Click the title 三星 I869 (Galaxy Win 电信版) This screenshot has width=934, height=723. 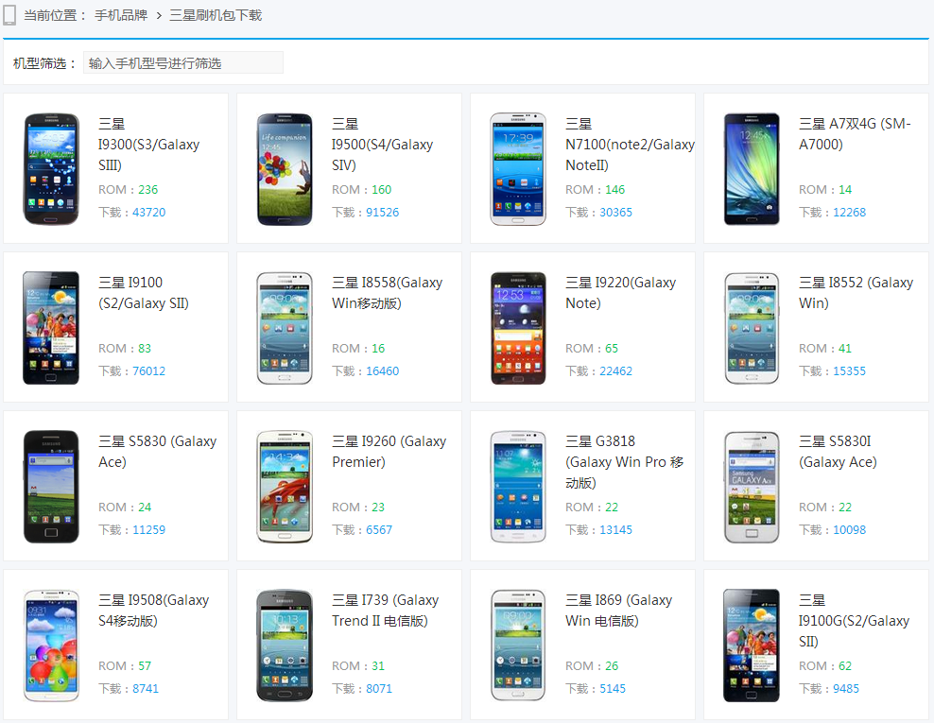(x=619, y=611)
